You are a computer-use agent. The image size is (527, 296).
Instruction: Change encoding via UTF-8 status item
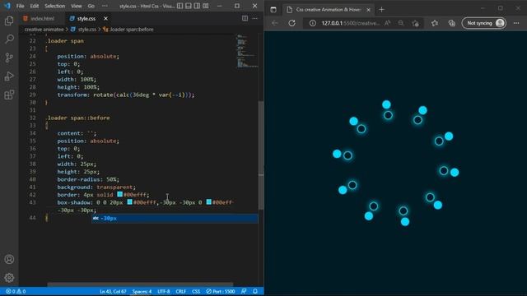tap(164, 291)
